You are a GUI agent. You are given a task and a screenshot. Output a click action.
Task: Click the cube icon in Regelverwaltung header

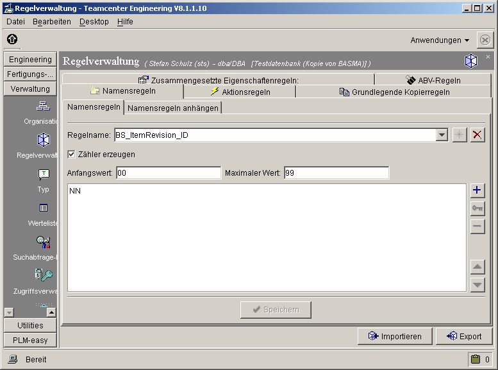pos(470,60)
